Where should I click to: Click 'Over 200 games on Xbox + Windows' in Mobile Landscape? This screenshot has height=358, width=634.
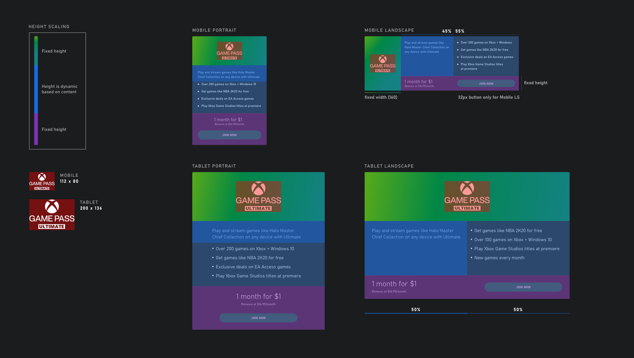(486, 43)
